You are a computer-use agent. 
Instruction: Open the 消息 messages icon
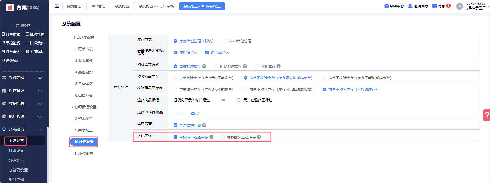435,6
